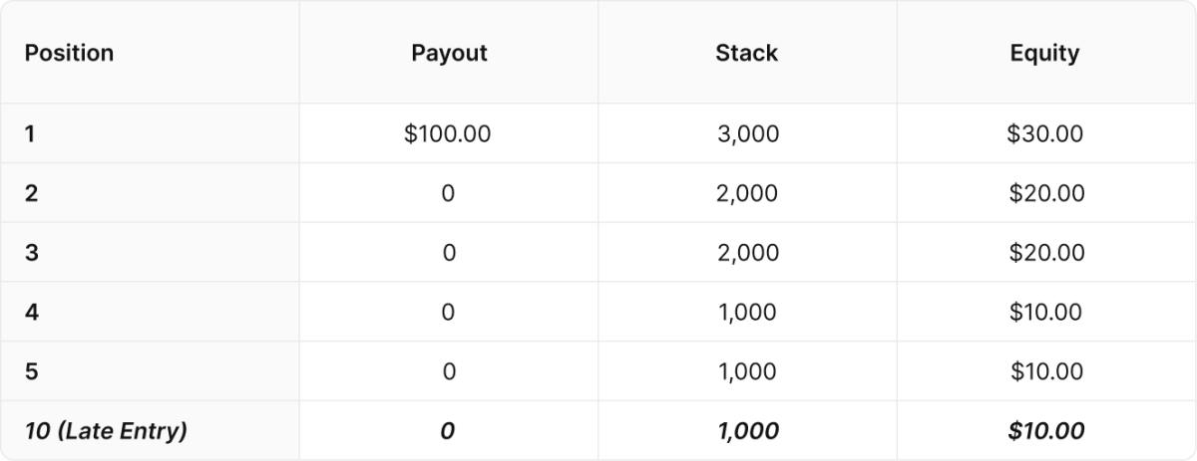This screenshot has height=461, width=1197.
Task: Select the 3,000 stack cell
Action: (x=747, y=133)
